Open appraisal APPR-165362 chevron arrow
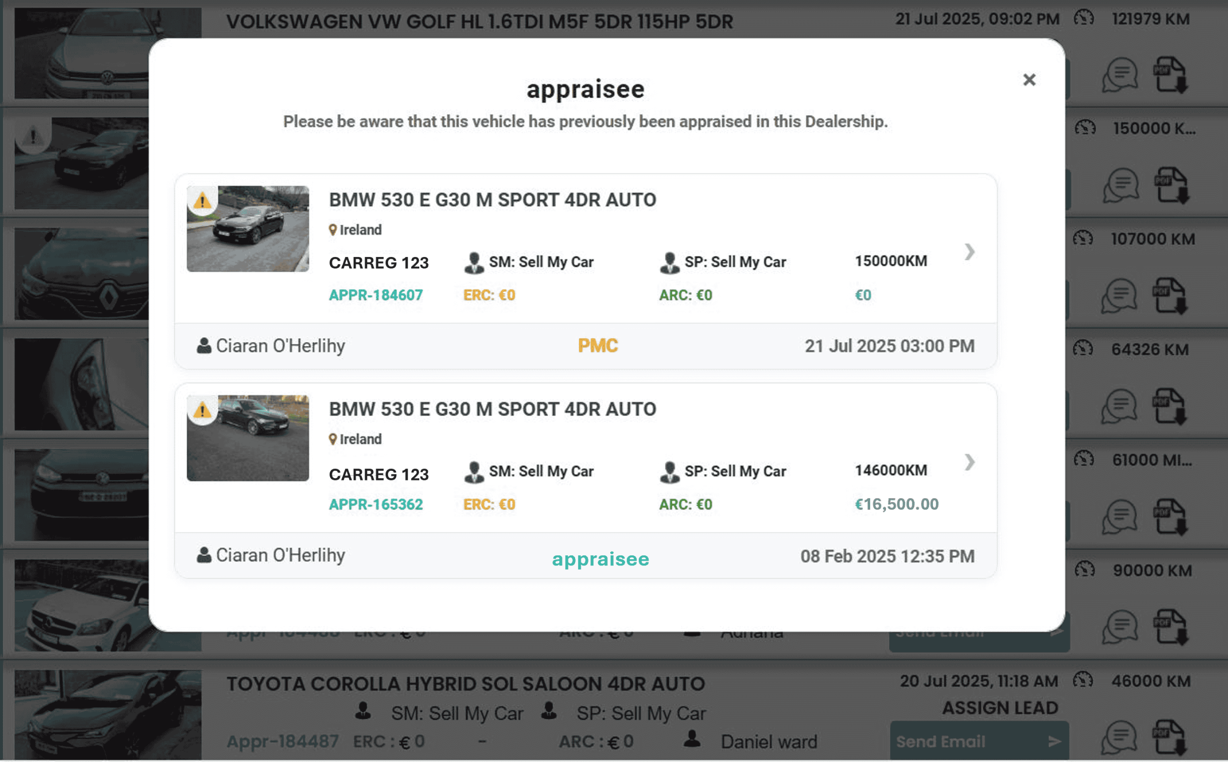This screenshot has width=1228, height=762. [969, 462]
